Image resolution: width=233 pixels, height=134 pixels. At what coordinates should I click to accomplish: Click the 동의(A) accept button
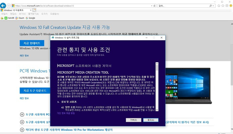[x=151, y=120]
